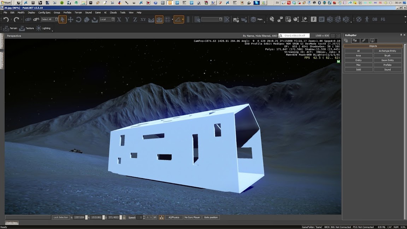Screen dimensions: 407x229
Task: Open the Select All filter dropdown
Action: pos(49,19)
